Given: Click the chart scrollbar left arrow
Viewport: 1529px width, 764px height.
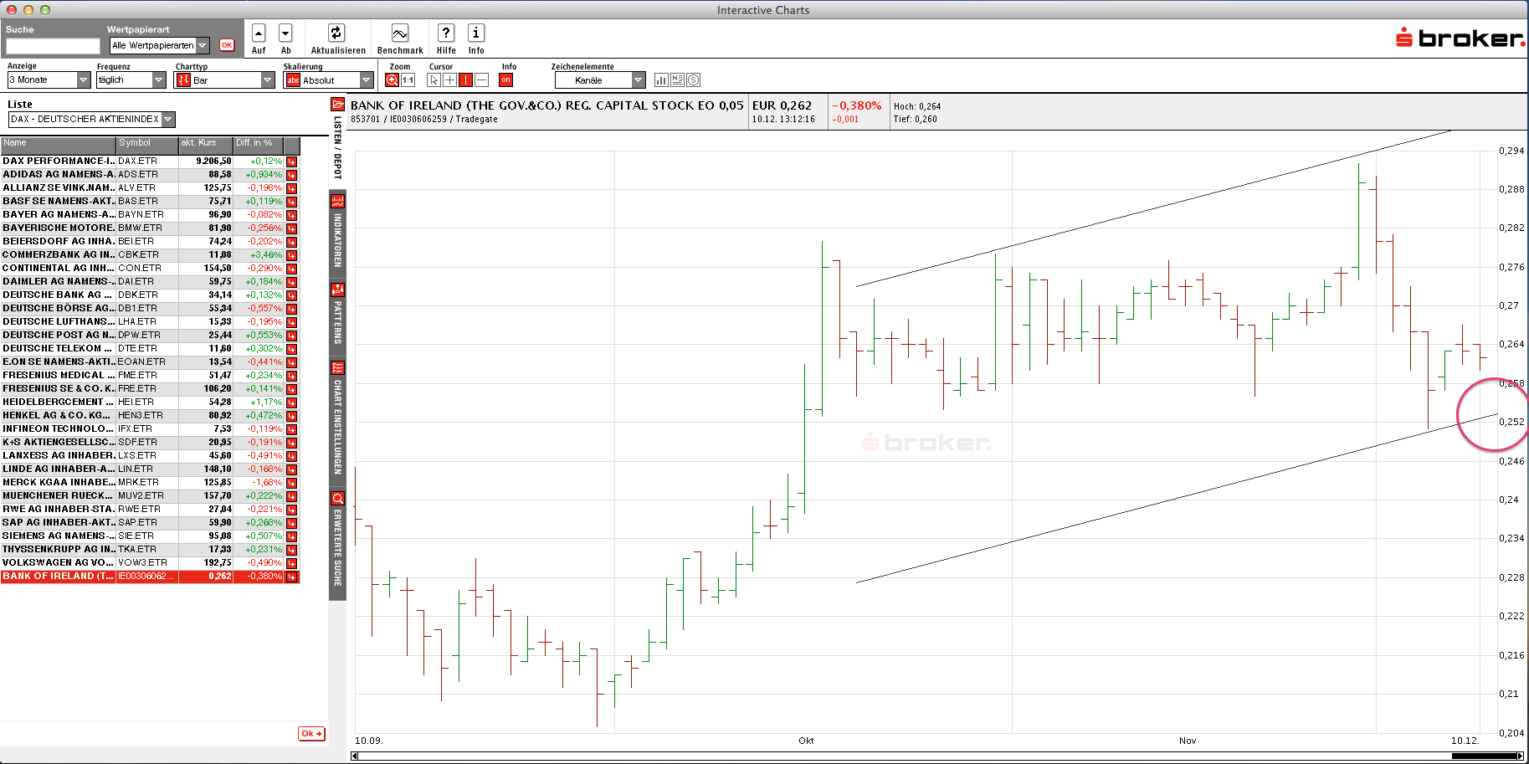Looking at the screenshot, I should tap(355, 756).
